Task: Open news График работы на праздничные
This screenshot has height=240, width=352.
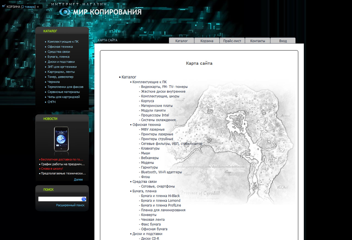Action: [x=63, y=164]
